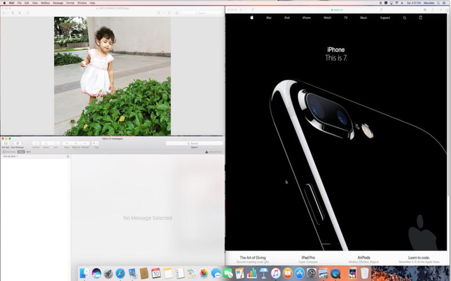451x281 pixels.
Task: Open the AirPods promo link
Action: tap(364, 258)
